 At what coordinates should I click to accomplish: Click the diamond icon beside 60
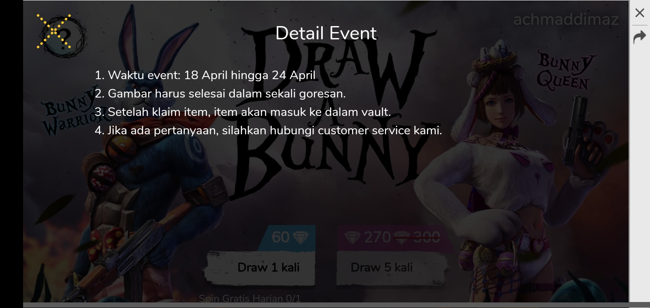[301, 237]
